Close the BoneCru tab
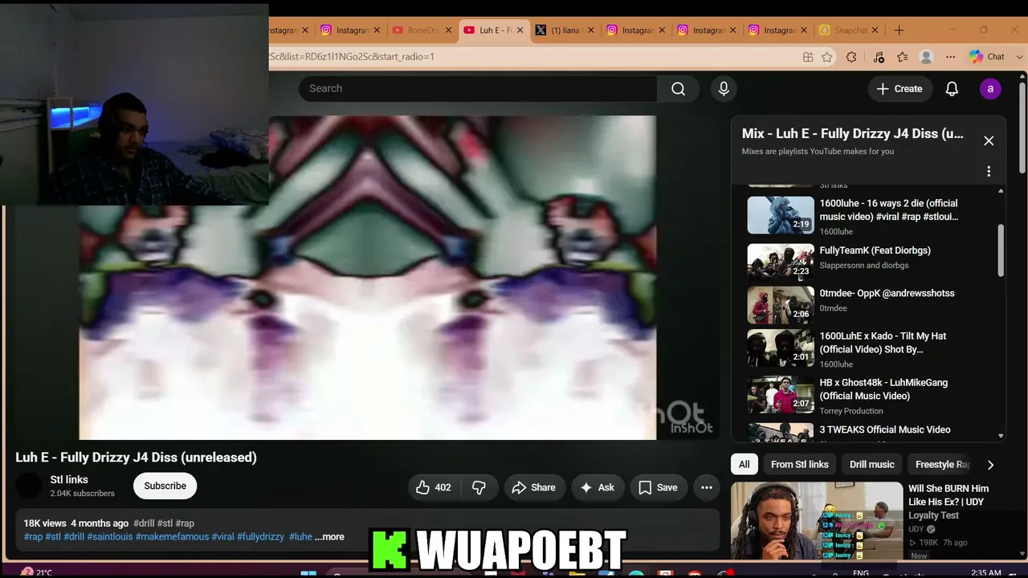The image size is (1028, 578). pos(448,31)
